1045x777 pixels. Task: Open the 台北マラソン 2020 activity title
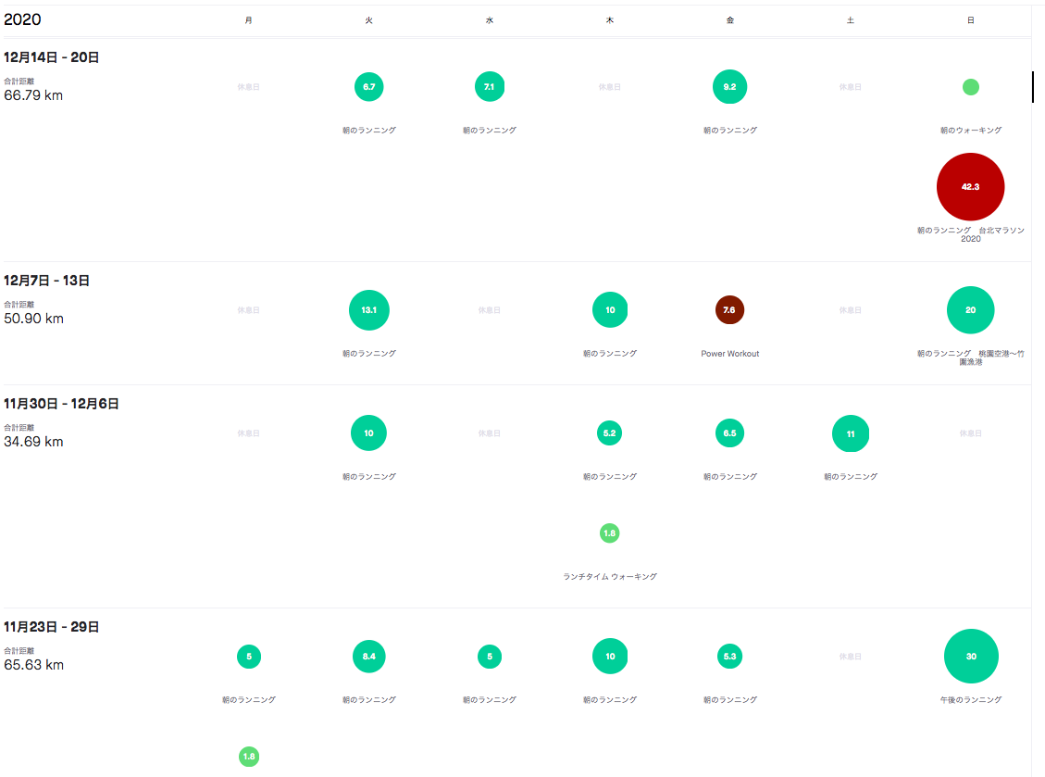1000,231
